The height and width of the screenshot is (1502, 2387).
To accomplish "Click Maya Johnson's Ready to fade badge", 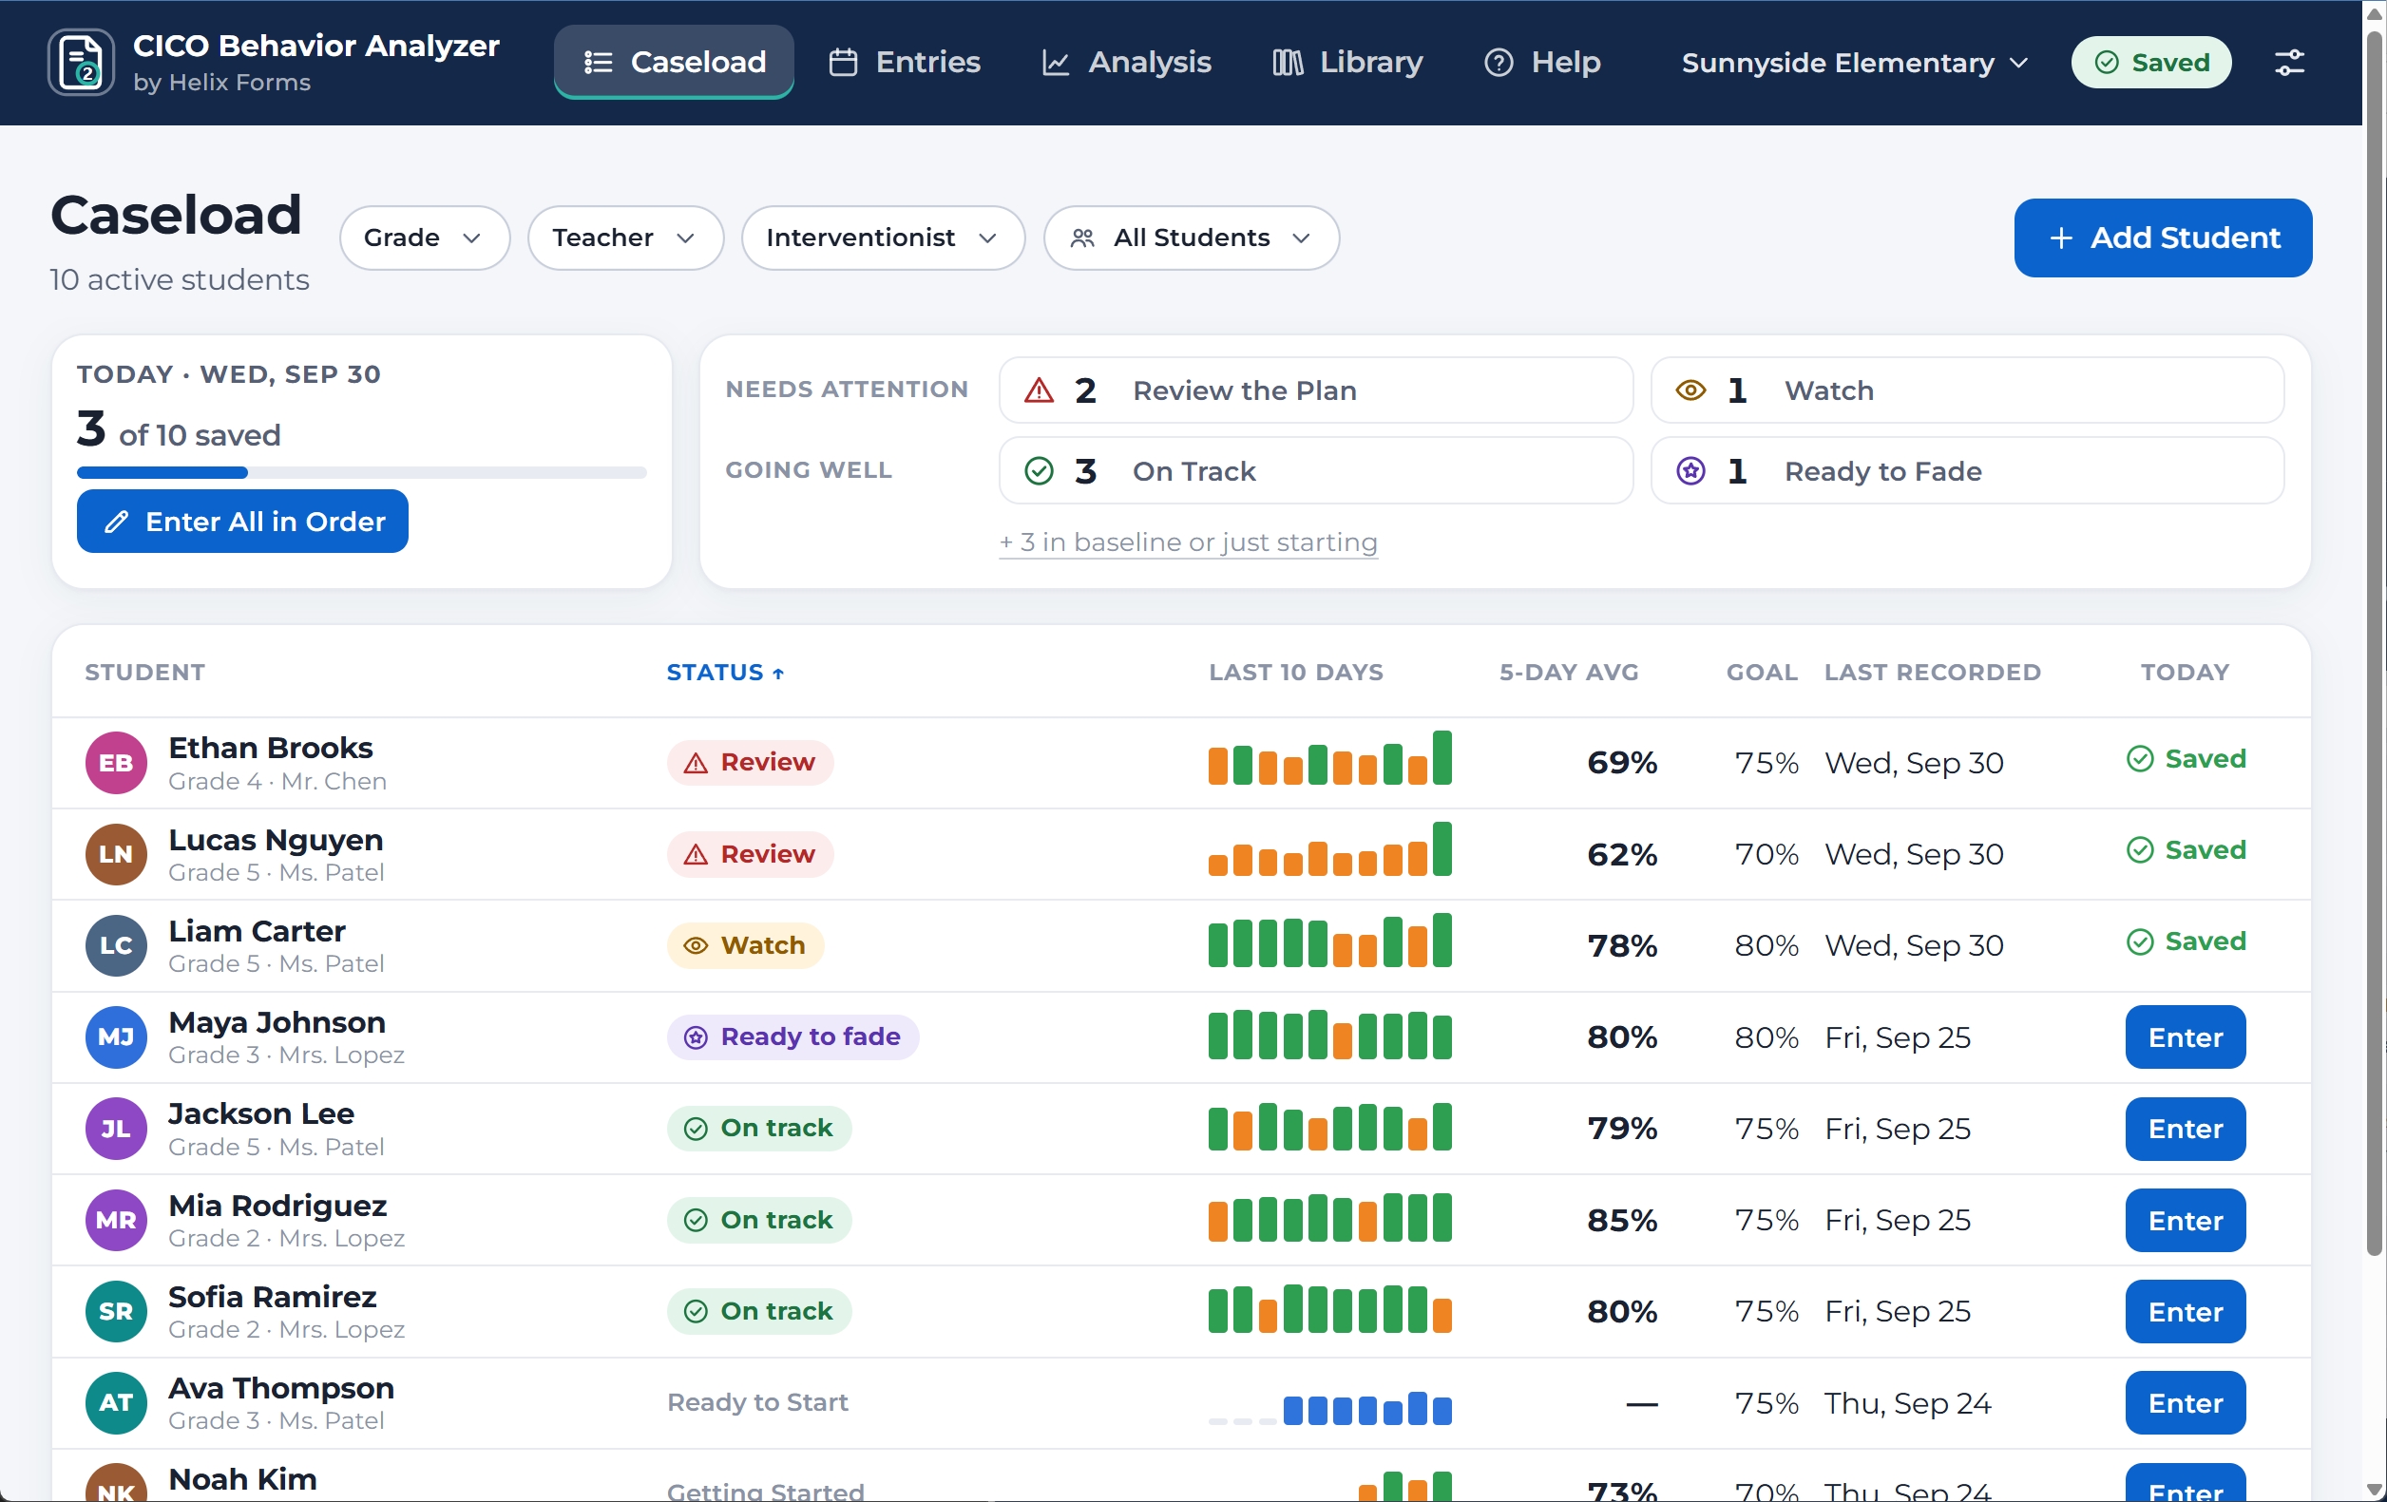I will click(x=793, y=1036).
